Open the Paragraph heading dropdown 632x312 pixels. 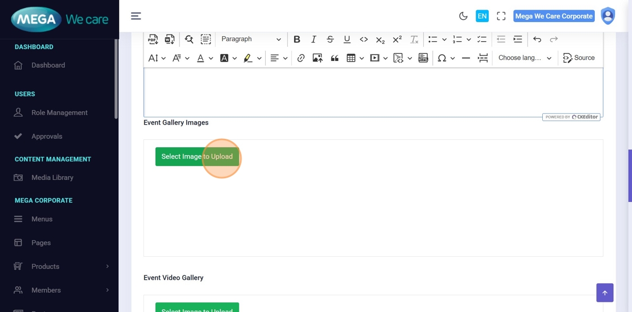[251, 39]
